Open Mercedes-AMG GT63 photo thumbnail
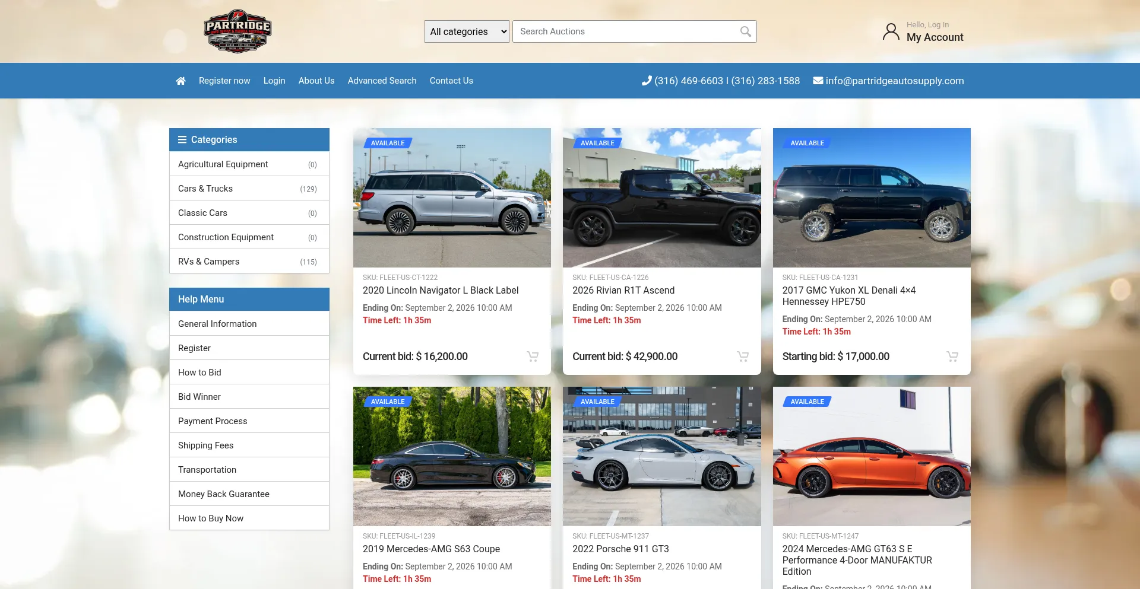This screenshot has height=589, width=1140. [872, 457]
